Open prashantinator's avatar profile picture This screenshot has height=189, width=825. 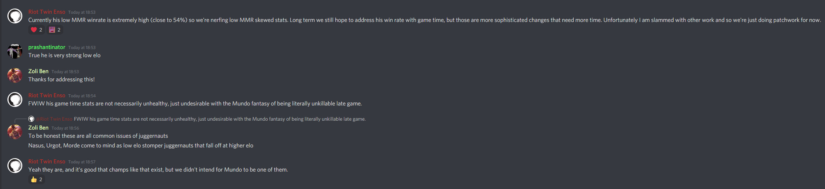point(15,51)
